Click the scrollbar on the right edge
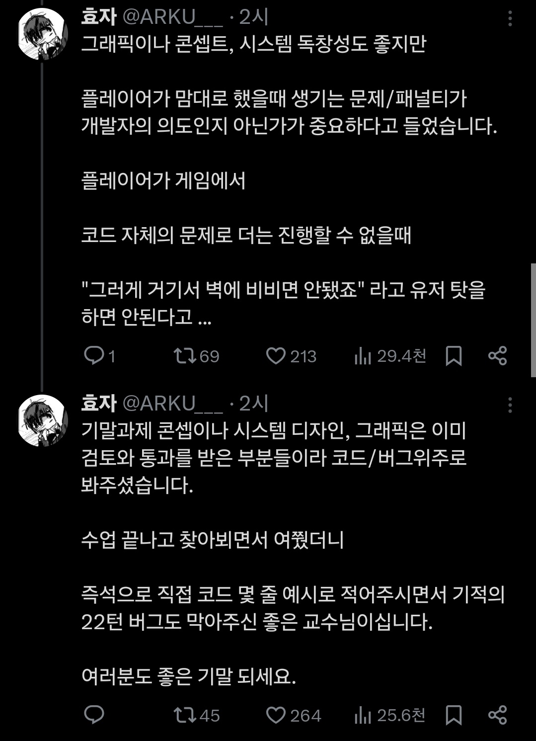The height and width of the screenshot is (741, 536). pyautogui.click(x=533, y=321)
